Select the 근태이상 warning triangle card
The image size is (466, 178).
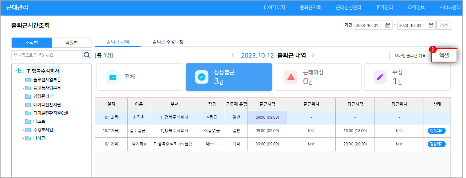318,77
